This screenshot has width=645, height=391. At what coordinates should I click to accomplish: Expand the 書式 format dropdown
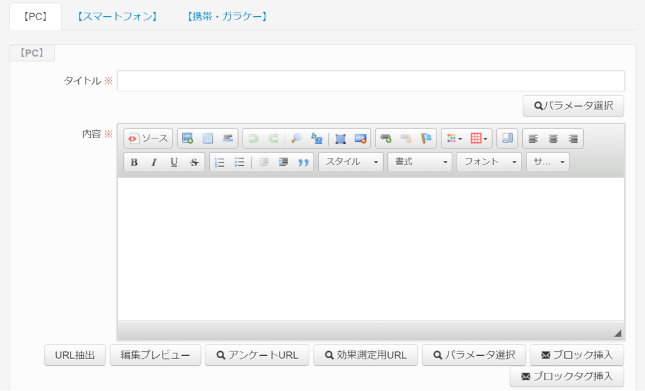tap(420, 162)
